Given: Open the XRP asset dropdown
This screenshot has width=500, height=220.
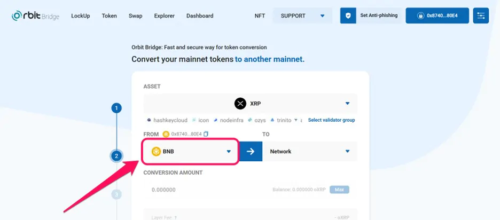Looking at the screenshot, I should click(251, 104).
